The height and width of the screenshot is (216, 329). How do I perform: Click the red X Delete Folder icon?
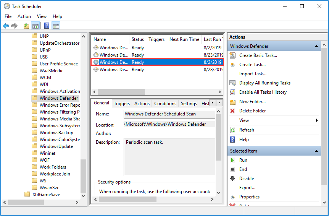[232, 111]
